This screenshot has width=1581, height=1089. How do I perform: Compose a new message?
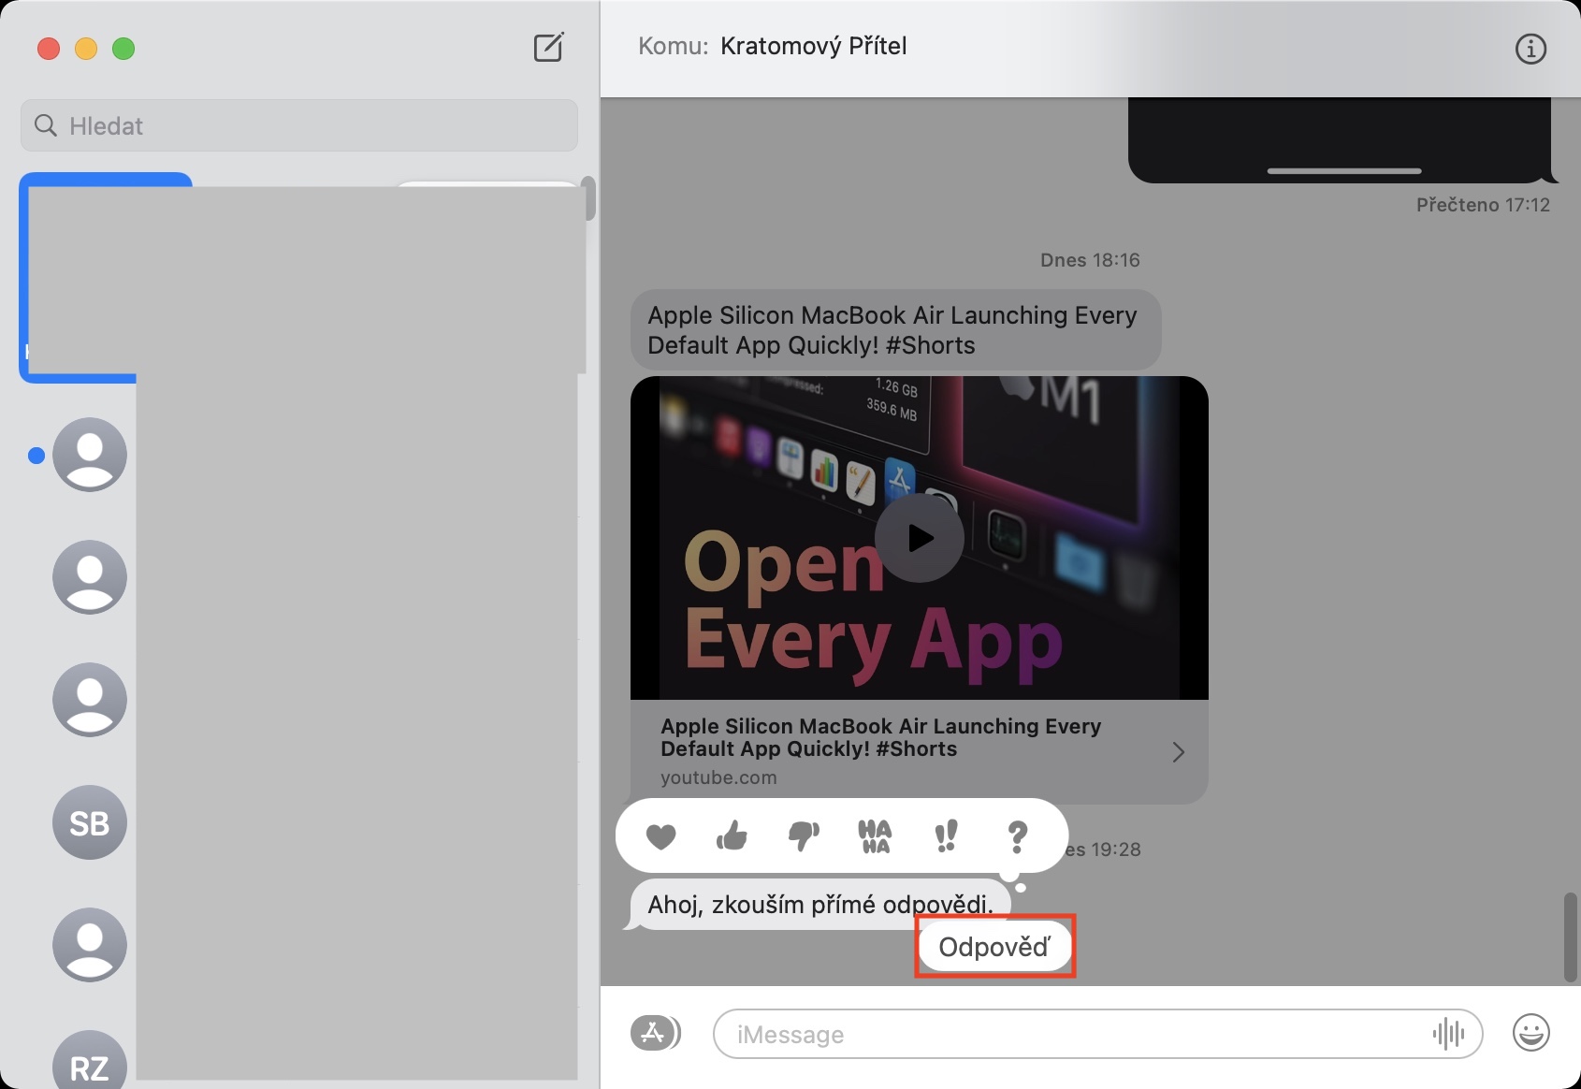coord(549,47)
